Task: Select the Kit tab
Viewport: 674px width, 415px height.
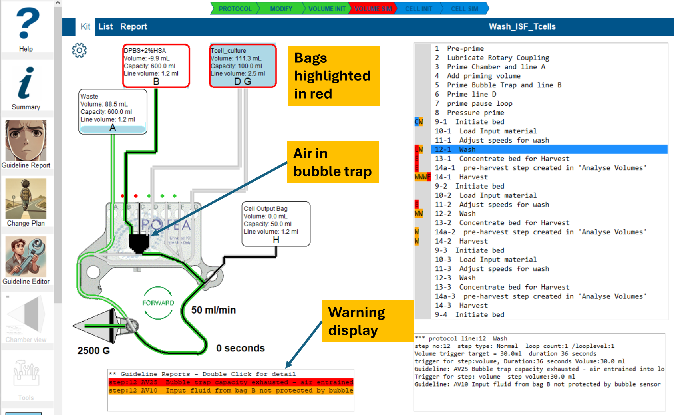Action: click(x=85, y=26)
